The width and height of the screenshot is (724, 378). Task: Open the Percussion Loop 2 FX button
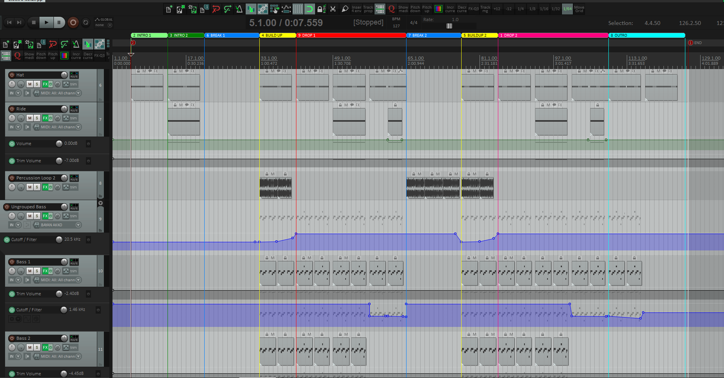45,187
